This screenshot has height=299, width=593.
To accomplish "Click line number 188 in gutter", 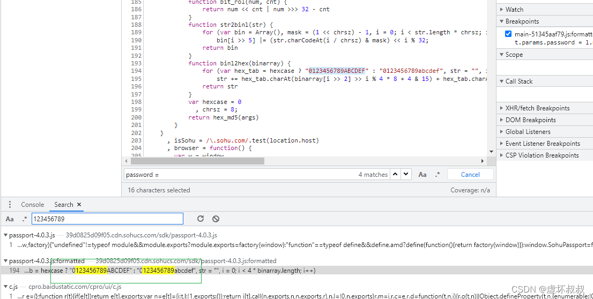I will pyautogui.click(x=136, y=25).
